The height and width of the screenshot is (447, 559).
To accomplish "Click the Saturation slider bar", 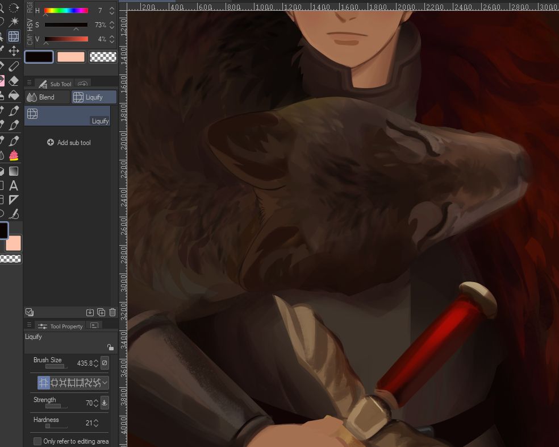I will coord(66,25).
